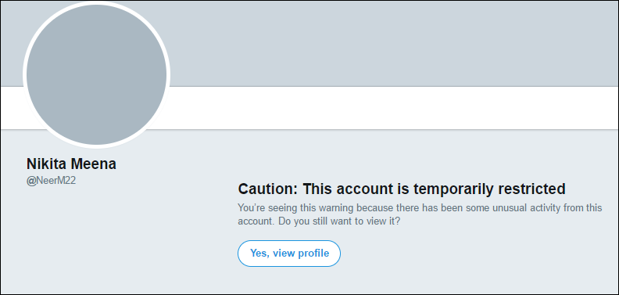
Task: Click the Caution account restricted heading
Action: (x=402, y=189)
